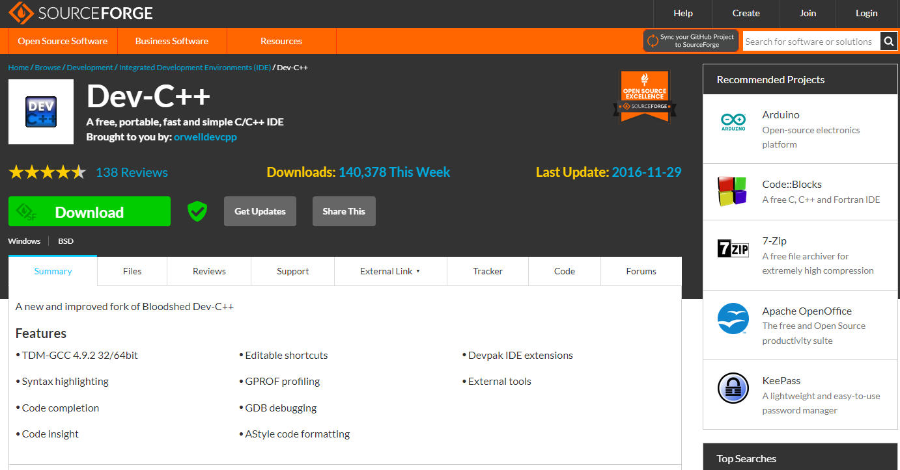Image resolution: width=900 pixels, height=470 pixels.
Task: Open the Forums tab
Action: click(641, 271)
